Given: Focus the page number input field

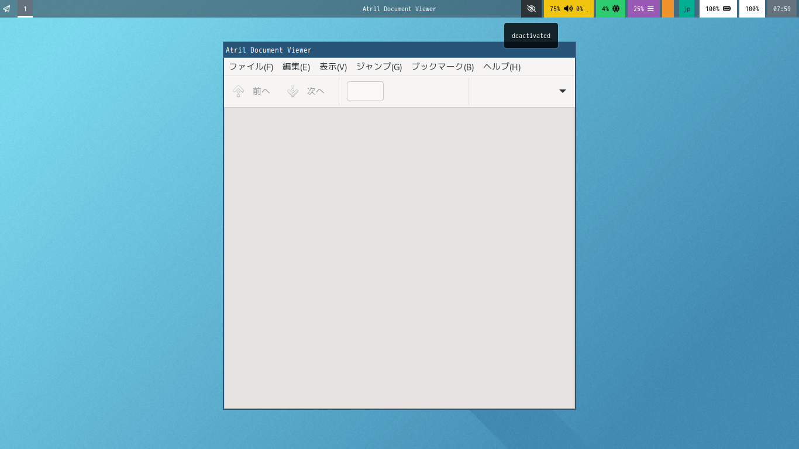Looking at the screenshot, I should (365, 91).
